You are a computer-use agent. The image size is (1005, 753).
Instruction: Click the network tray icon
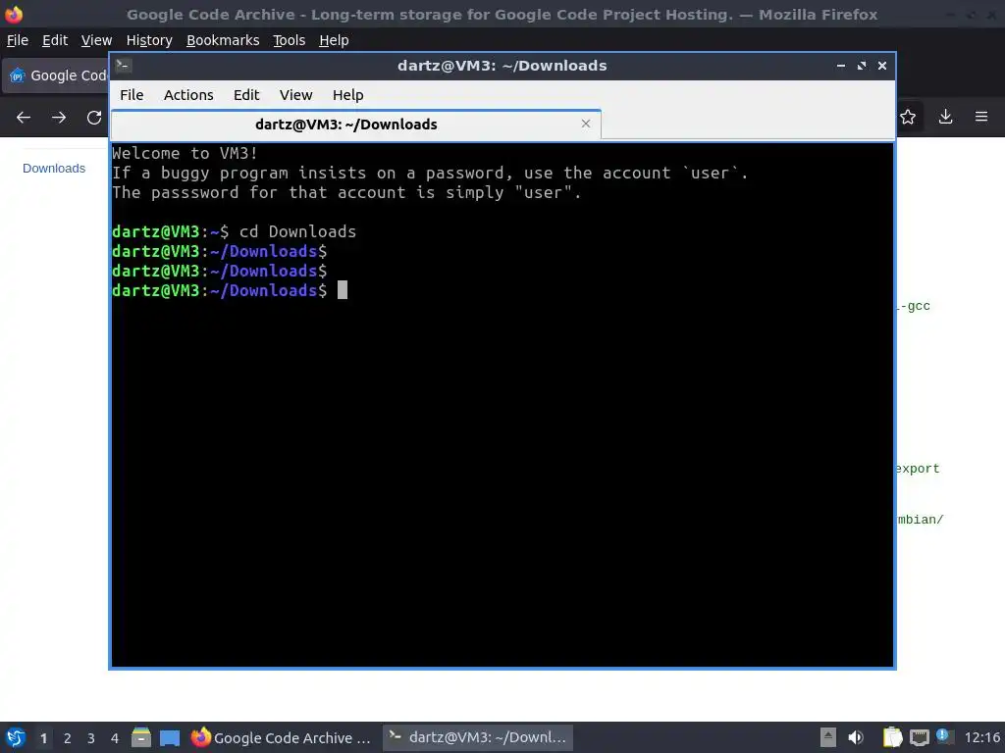point(919,738)
